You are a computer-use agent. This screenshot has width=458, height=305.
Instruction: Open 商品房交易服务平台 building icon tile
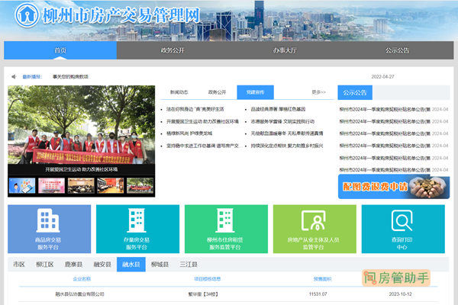pos(49,229)
